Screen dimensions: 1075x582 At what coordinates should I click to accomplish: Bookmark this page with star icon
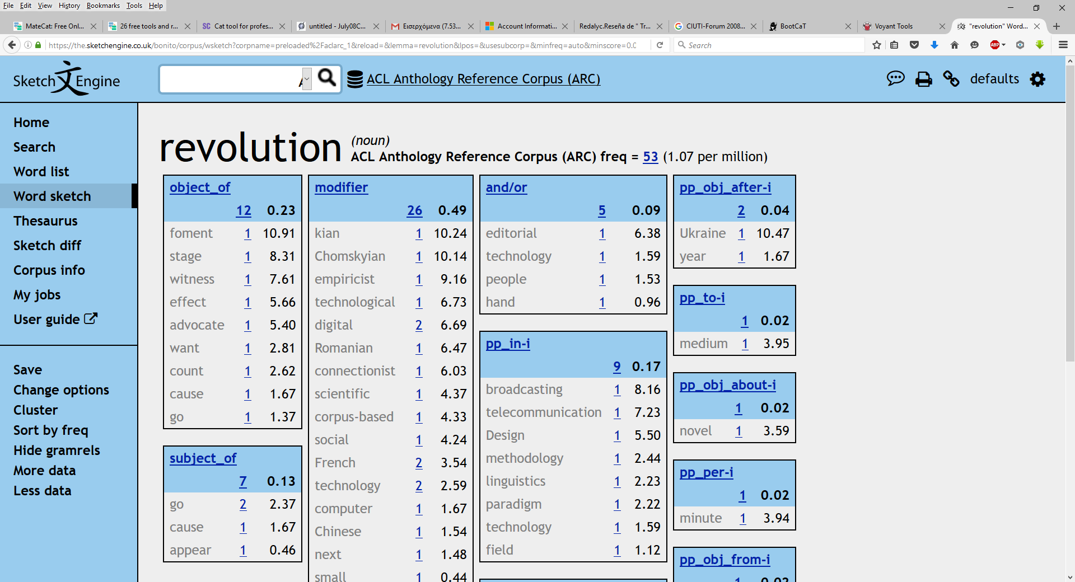tap(877, 45)
